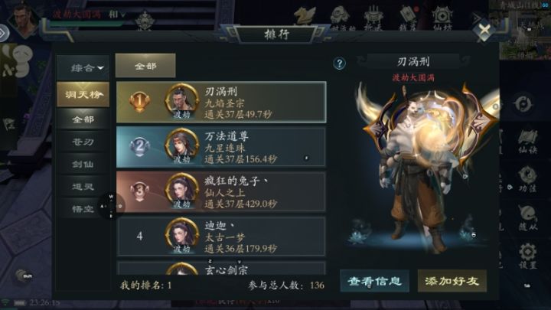Select the 悟空 class filter tab
The height and width of the screenshot is (310, 551).
point(83,209)
